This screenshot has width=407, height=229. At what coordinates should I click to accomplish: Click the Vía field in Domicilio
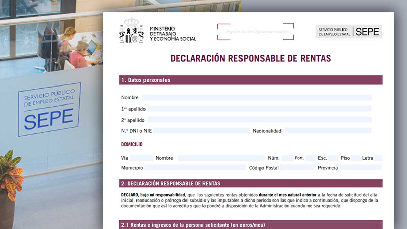coord(141,158)
